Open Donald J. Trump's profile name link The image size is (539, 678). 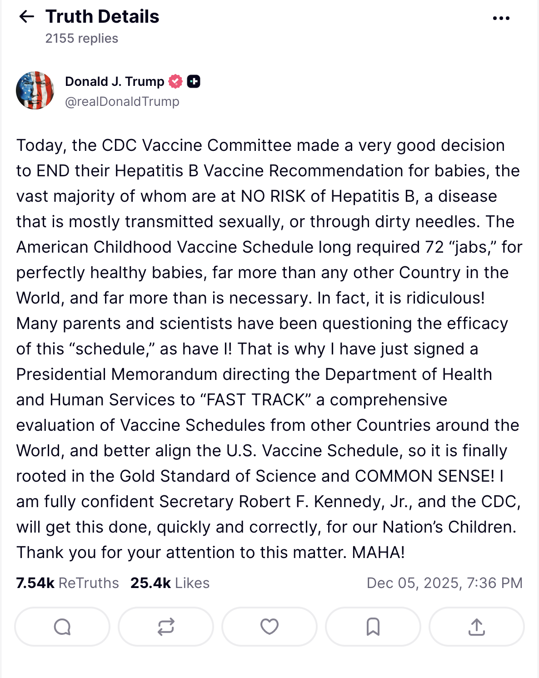tap(115, 81)
